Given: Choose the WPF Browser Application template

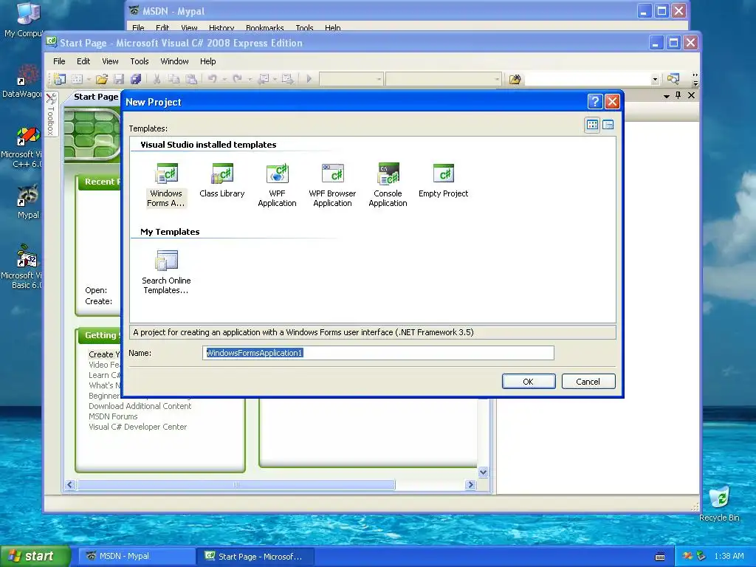Looking at the screenshot, I should (x=332, y=185).
